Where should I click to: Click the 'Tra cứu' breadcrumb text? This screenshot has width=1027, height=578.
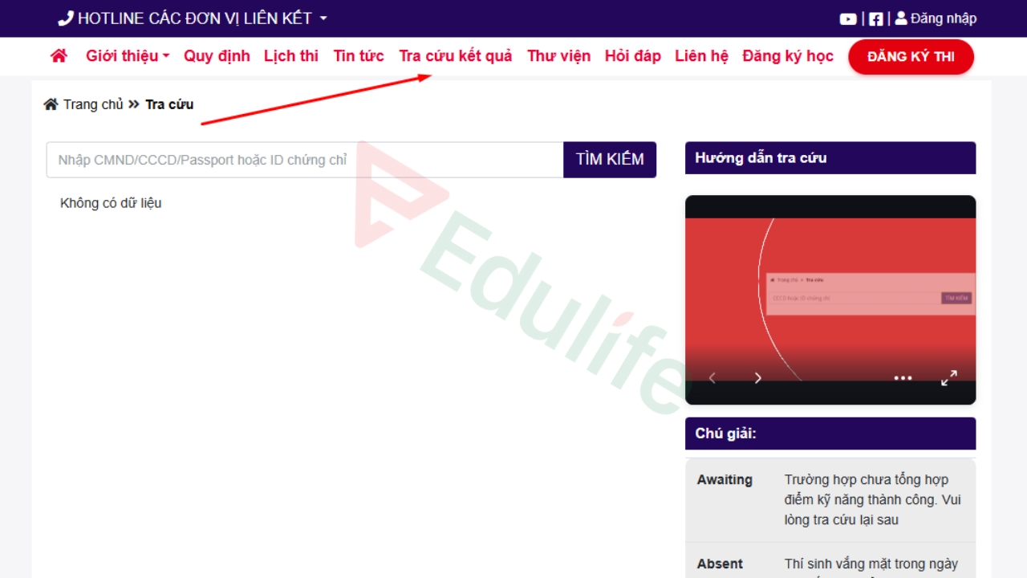coord(169,104)
